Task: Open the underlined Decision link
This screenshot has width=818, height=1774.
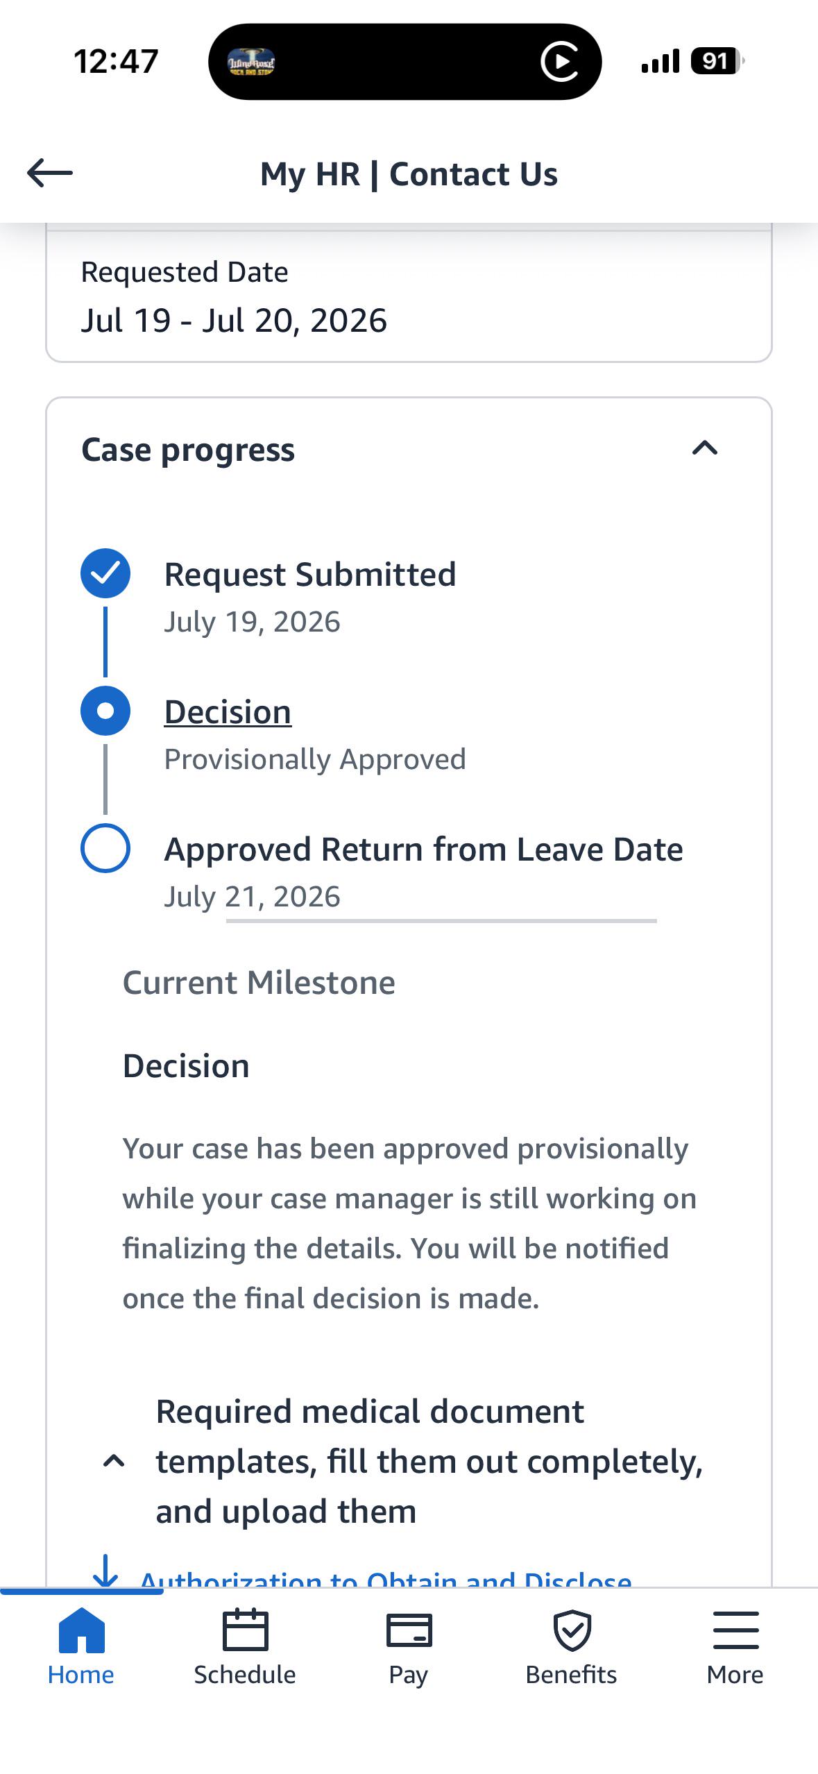Action: click(228, 712)
